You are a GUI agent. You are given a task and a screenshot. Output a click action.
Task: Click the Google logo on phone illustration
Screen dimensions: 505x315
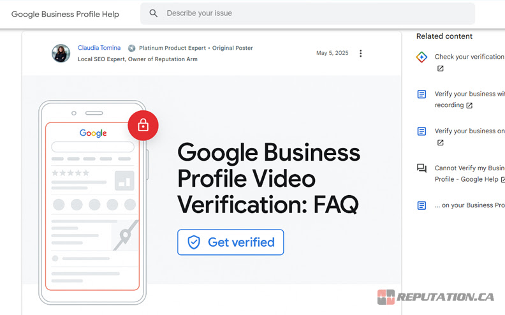tap(93, 133)
